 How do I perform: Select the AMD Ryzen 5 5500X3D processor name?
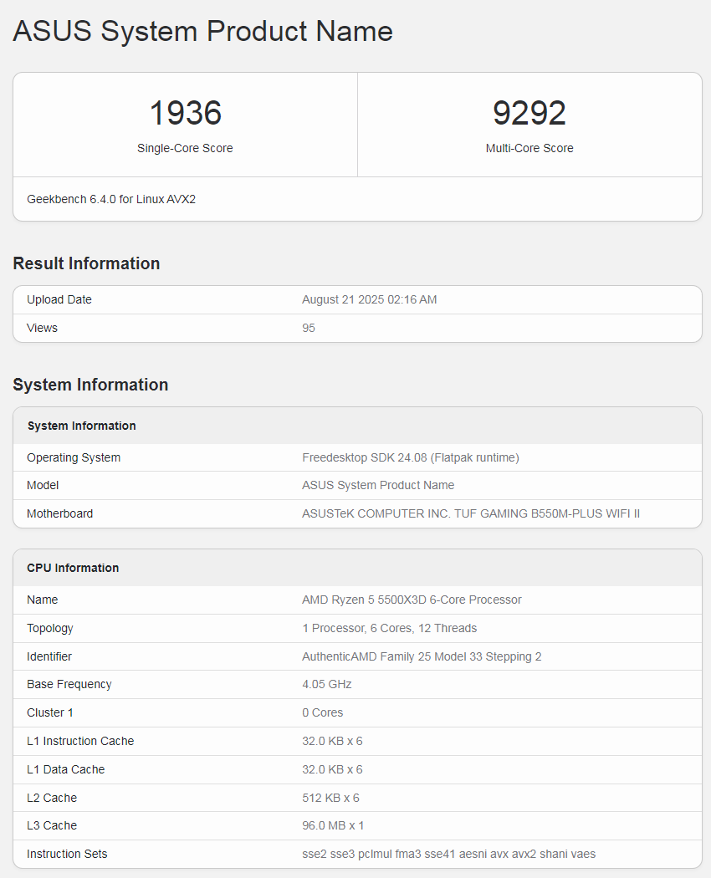[x=412, y=600]
